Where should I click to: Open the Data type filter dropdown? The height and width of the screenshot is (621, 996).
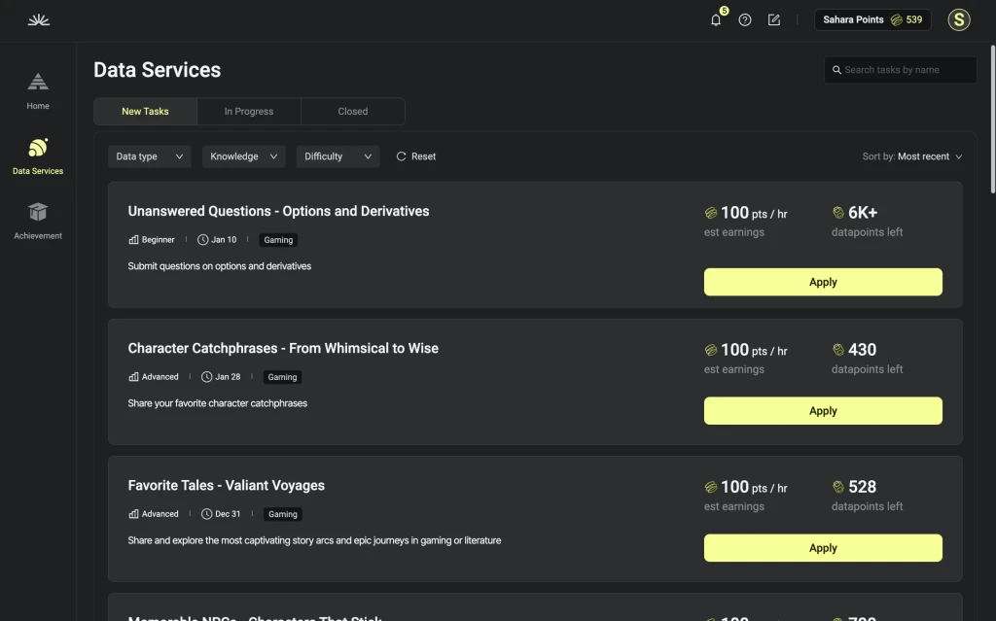(x=149, y=155)
